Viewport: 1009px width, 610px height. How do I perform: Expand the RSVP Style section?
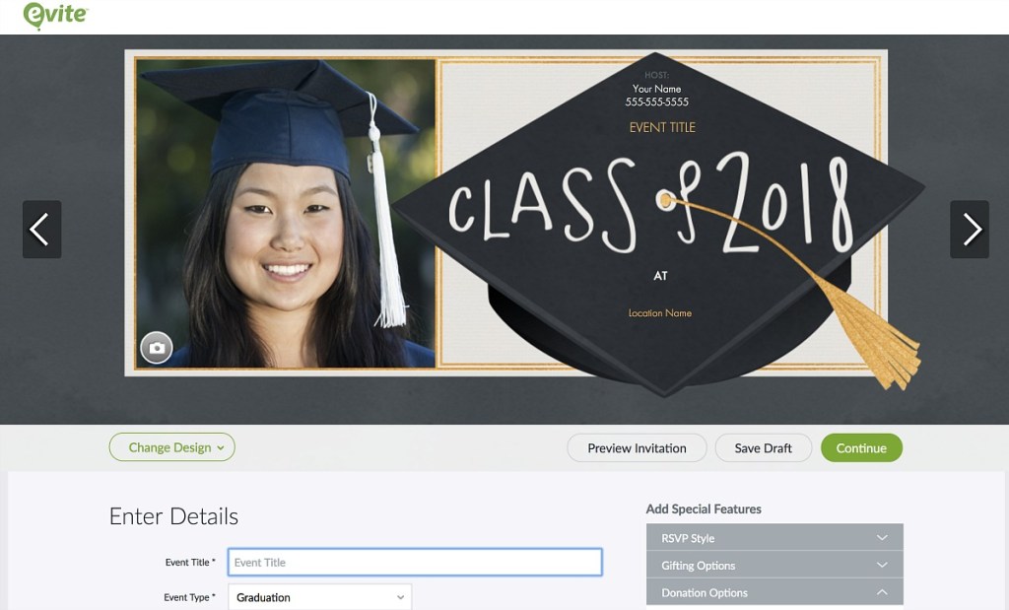click(774, 538)
